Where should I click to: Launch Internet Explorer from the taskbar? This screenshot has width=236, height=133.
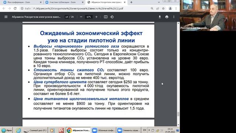coord(18,130)
